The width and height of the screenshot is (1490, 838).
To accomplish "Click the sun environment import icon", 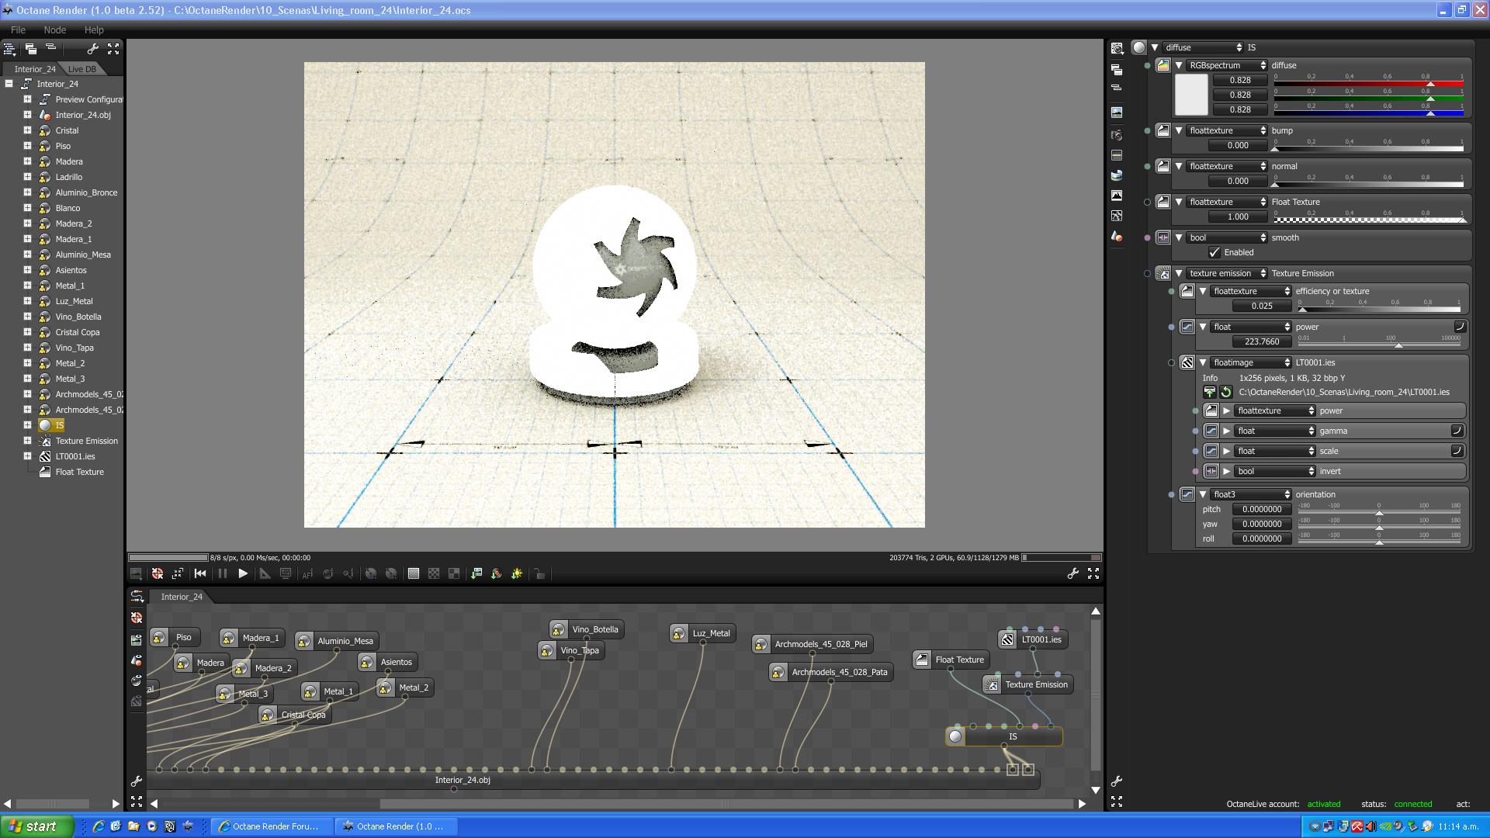I will (x=517, y=573).
